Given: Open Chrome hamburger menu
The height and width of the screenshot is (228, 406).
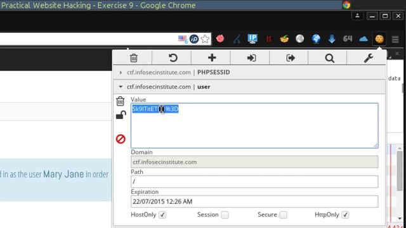Looking at the screenshot, I should [395, 39].
